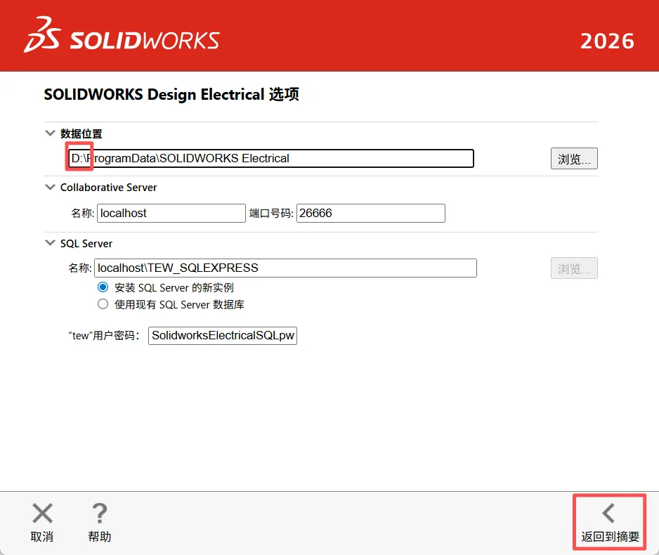Image resolution: width=659 pixels, height=555 pixels.
Task: Go back to summary arrow
Action: pyautogui.click(x=608, y=513)
